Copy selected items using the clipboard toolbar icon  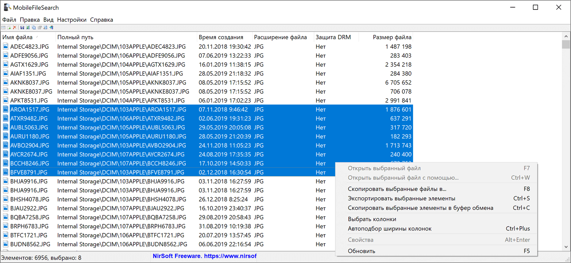(x=34, y=27)
